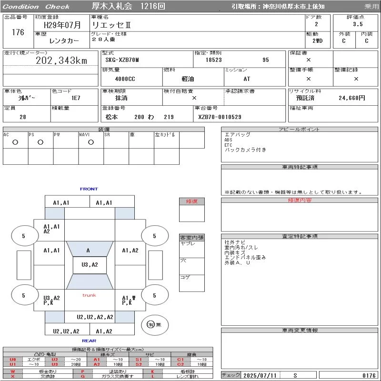The image size is (381, 381).
Task: Click the inspector note エンドパネル歪み
Action: click(245, 258)
